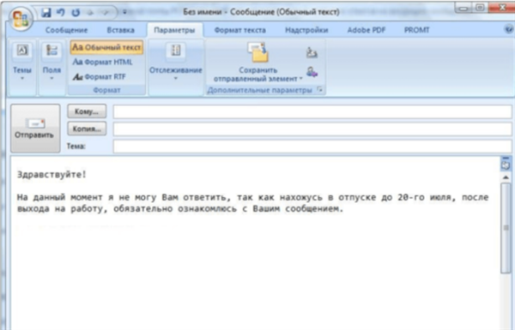The width and height of the screenshot is (515, 330).
Task: Click the message body vertical scrollbar thumb
Action: pyautogui.click(x=506, y=228)
